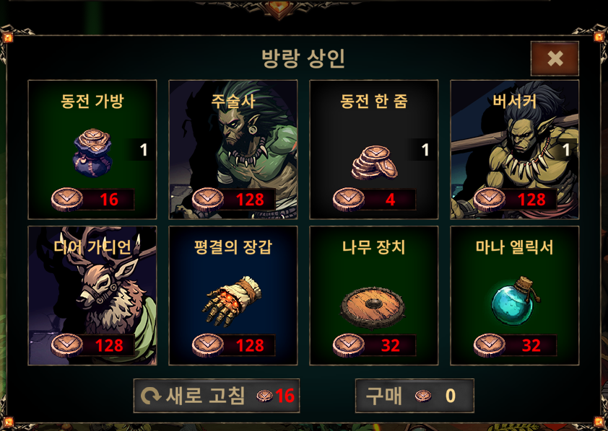608x431 pixels.
Task: Choose the 디어 가디언 deer guardian card
Action: 92,296
